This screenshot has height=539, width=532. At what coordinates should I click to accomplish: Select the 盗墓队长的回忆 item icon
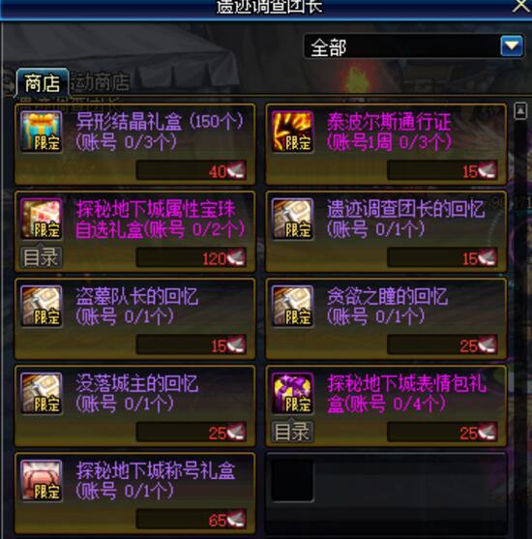tap(42, 307)
